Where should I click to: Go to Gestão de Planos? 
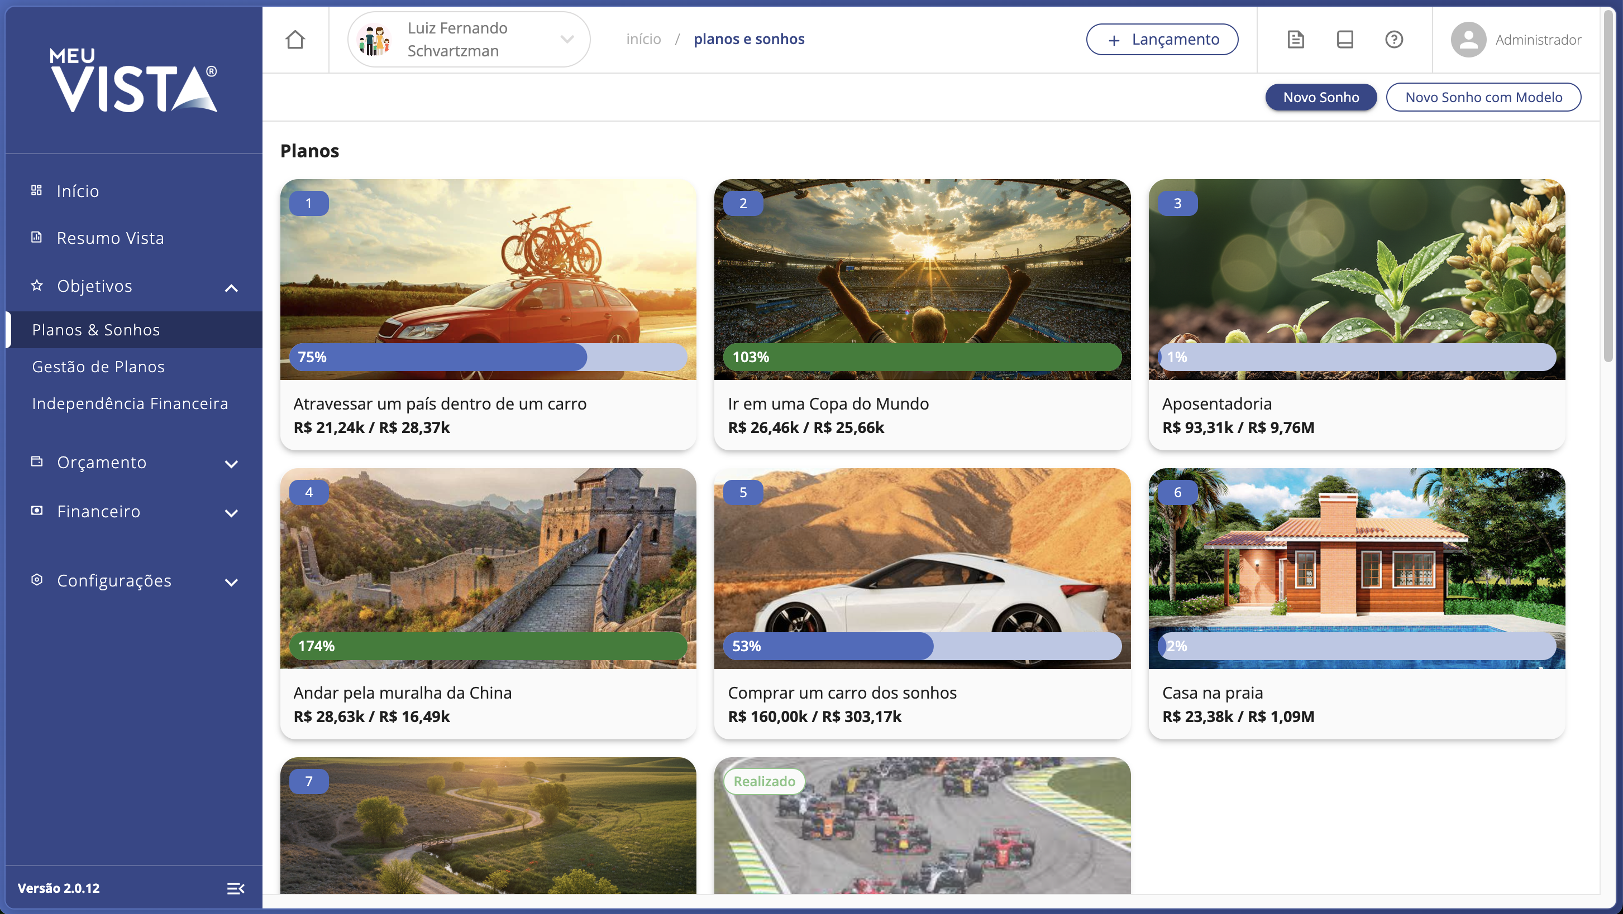coord(98,367)
